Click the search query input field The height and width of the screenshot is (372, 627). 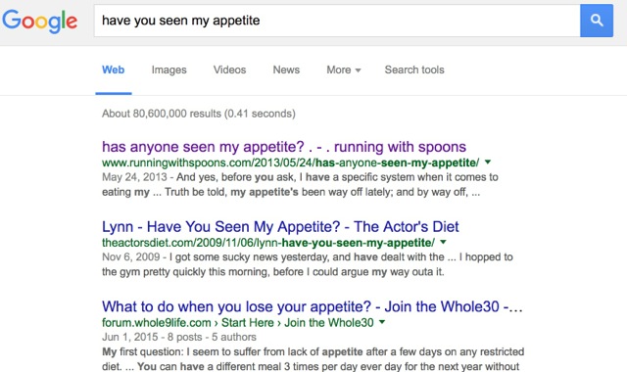click(337, 21)
